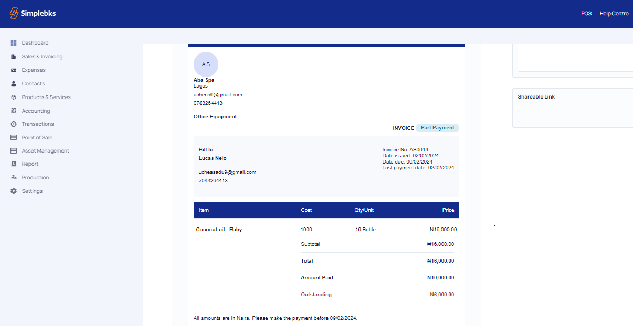Click the Simplebks logo icon
The height and width of the screenshot is (326, 633).
(14, 13)
